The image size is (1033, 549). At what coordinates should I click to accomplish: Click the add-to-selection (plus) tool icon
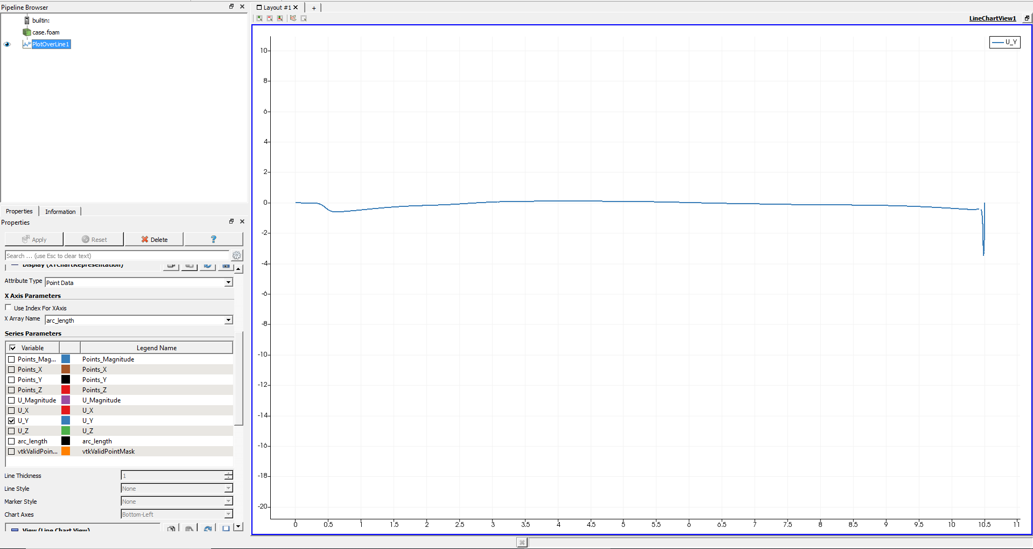(x=259, y=18)
